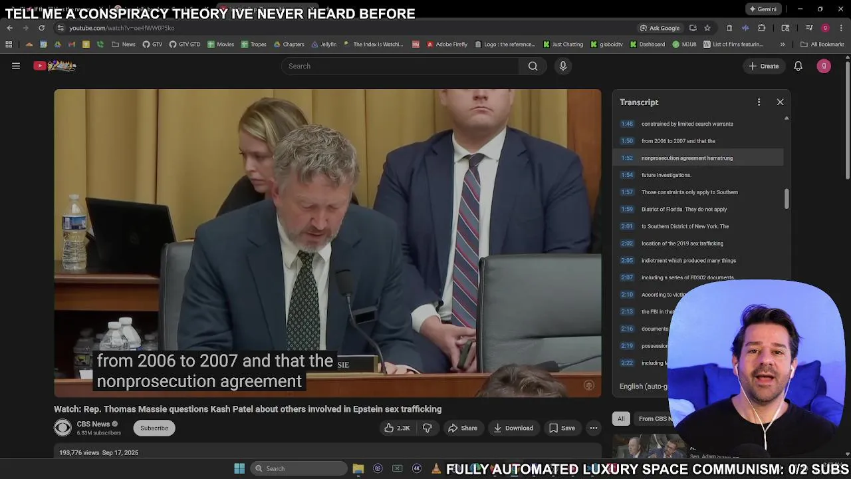This screenshot has height=479, width=851.
Task: Download the video
Action: pos(513,428)
